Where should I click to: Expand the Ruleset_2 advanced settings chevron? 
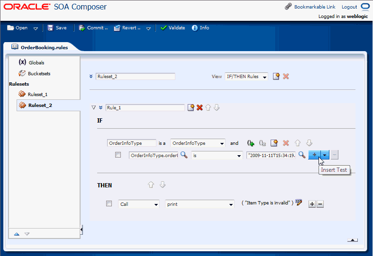[91, 76]
